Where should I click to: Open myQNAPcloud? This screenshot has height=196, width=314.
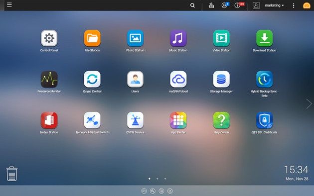coord(178,79)
